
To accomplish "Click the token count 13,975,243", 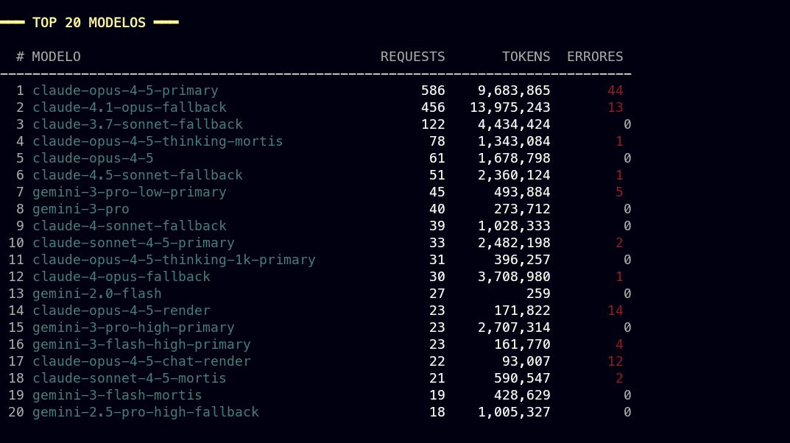I will [x=510, y=107].
